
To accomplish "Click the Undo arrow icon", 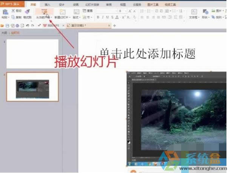I will [28, 26].
